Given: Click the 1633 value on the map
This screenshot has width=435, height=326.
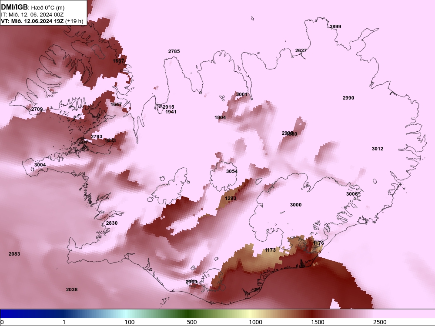Looking at the screenshot, I should click(110, 140).
